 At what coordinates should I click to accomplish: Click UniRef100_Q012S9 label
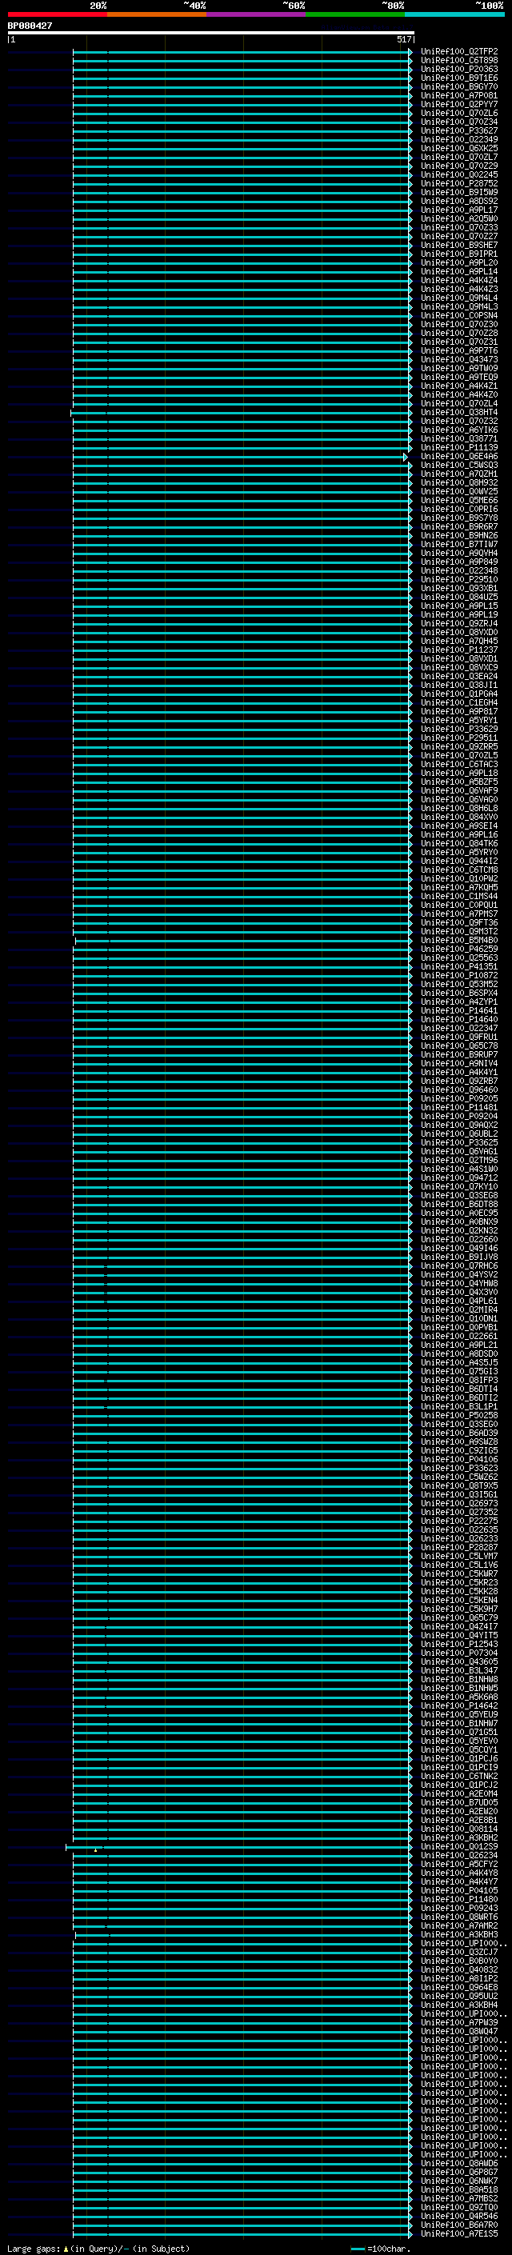coord(458,1846)
